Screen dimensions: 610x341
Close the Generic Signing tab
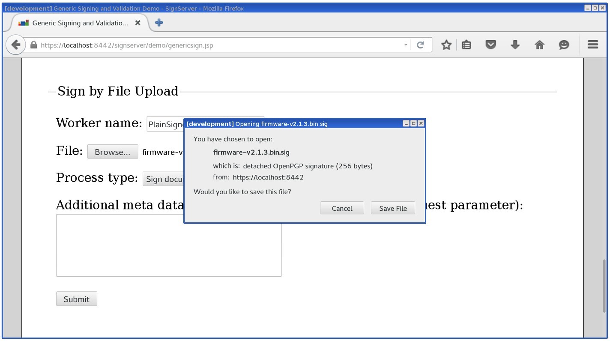click(138, 23)
